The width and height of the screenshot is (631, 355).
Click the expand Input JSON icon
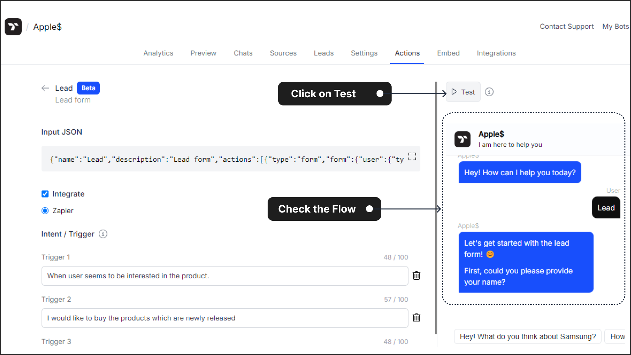[412, 157]
